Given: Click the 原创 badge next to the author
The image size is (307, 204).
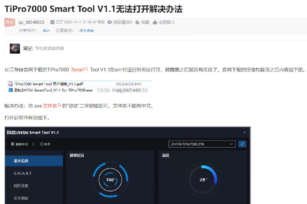Looking at the screenshot, I should (10, 22).
